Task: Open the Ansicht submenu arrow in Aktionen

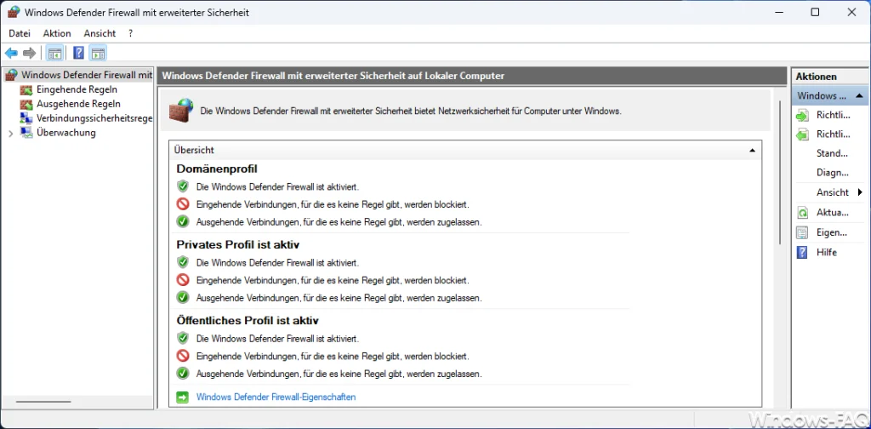Action: (861, 192)
